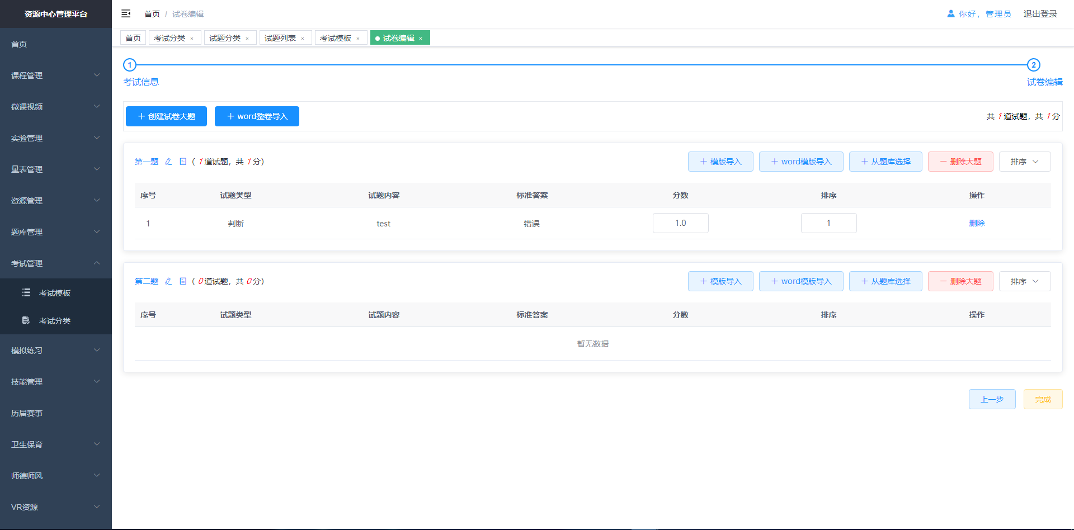Click 从题库选择 for 第一题
The image size is (1074, 530).
point(885,162)
